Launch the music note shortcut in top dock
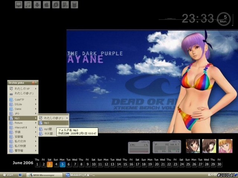The height and width of the screenshot is (178, 238). tap(28, 5)
